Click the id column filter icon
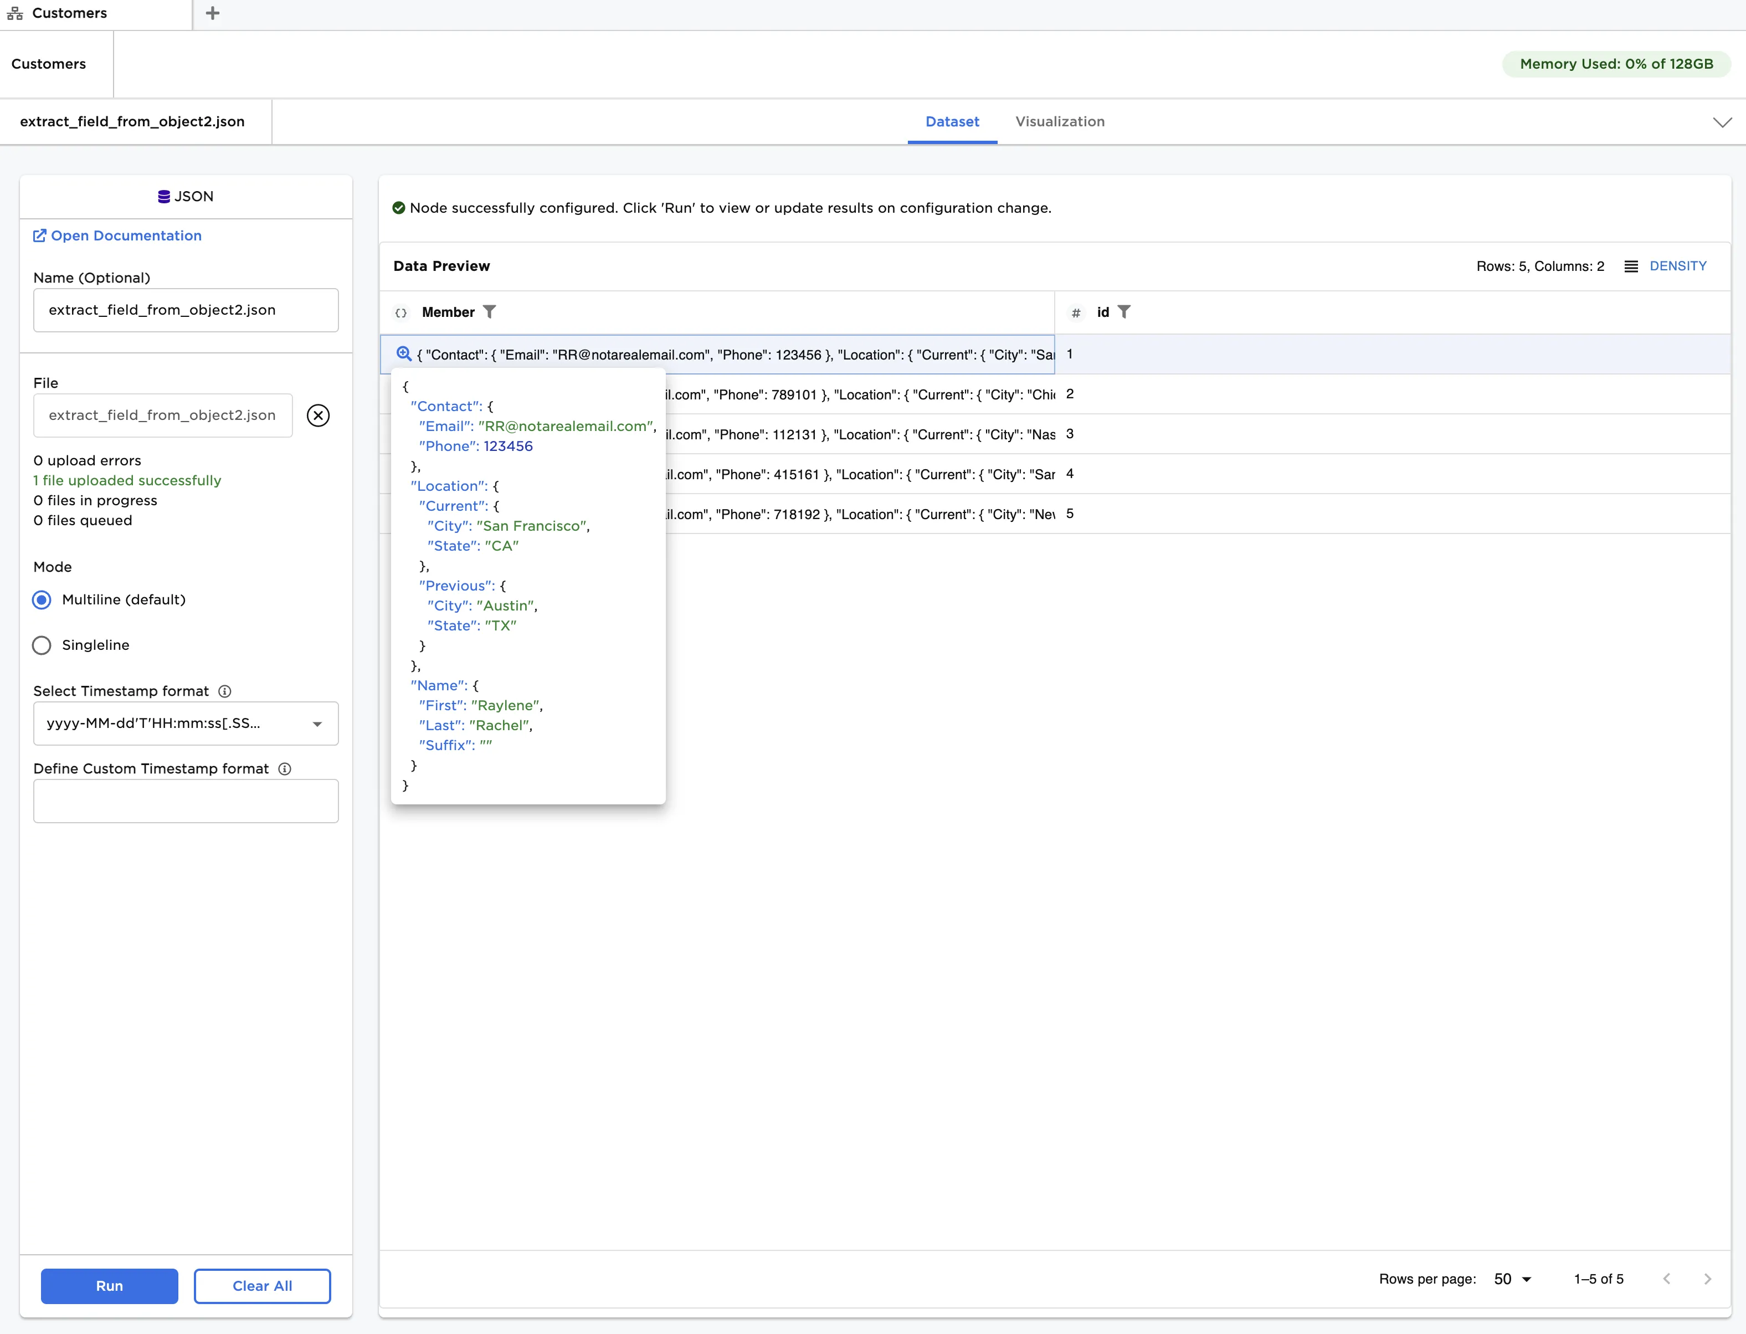1746x1334 pixels. [1123, 312]
